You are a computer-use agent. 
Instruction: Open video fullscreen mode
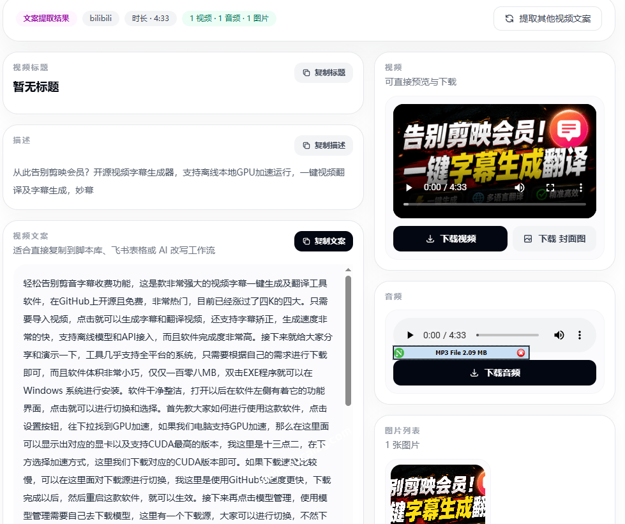550,187
